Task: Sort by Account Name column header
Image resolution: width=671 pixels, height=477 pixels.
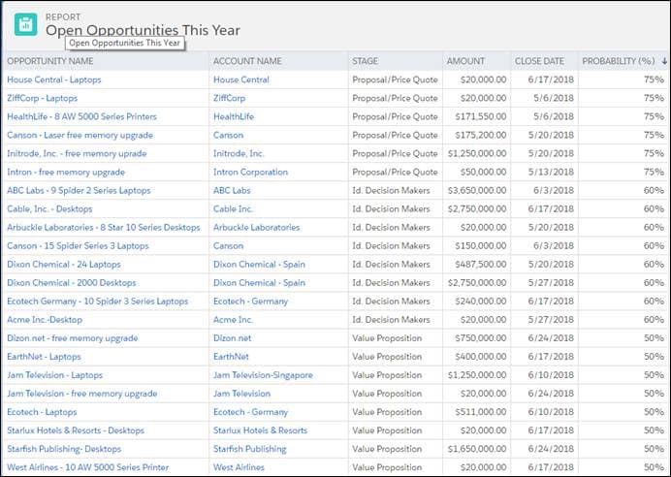Action: 247,61
